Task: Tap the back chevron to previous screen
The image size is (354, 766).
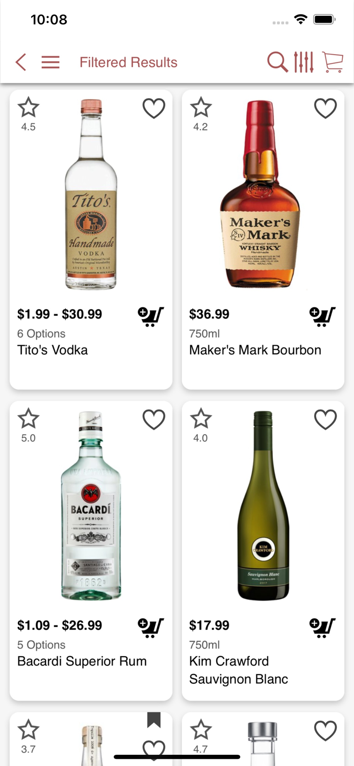Action: point(20,62)
